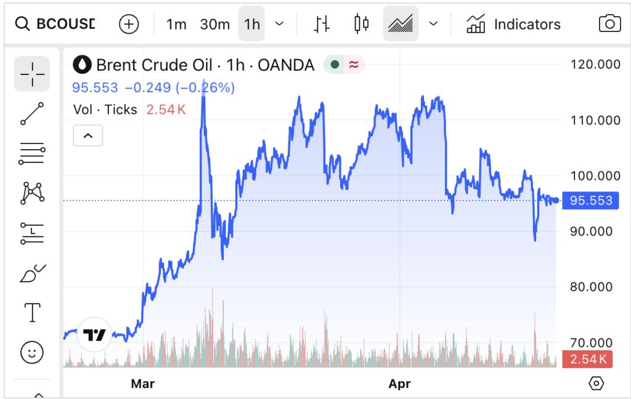Select the text annotation tool
The width and height of the screenshot is (631, 399).
pos(32,313)
